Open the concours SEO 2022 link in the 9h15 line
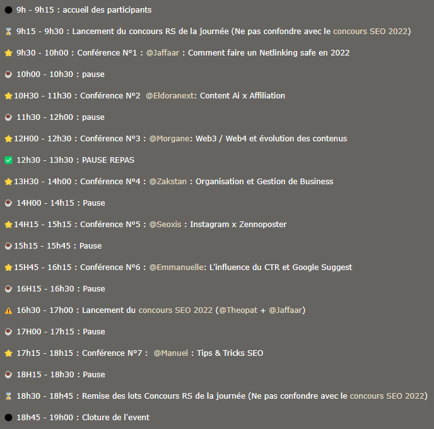The width and height of the screenshot is (434, 429). coord(370,32)
